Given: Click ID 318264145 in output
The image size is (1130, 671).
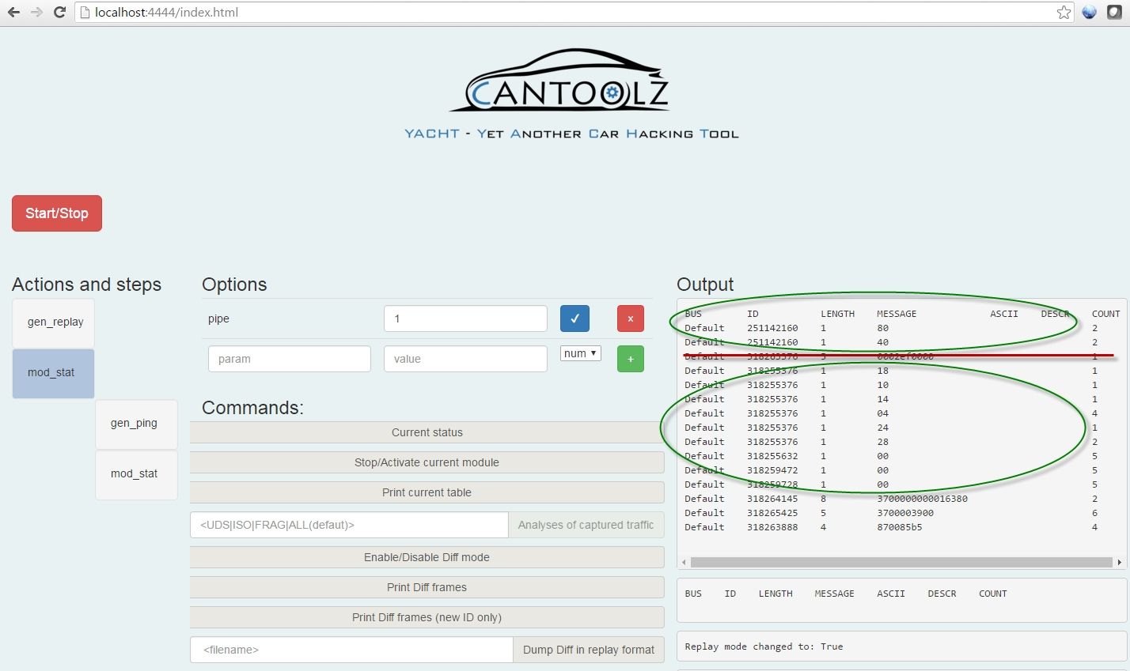Looking at the screenshot, I should click(x=772, y=499).
